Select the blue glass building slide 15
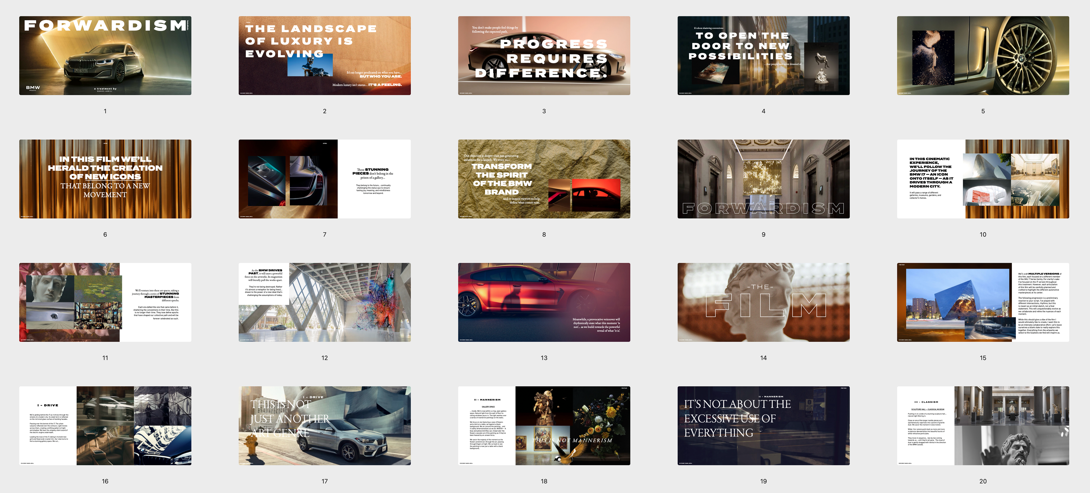This screenshot has width=1090, height=493. pyautogui.click(x=982, y=302)
